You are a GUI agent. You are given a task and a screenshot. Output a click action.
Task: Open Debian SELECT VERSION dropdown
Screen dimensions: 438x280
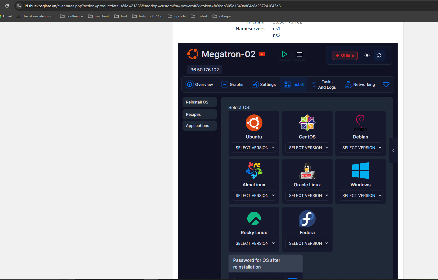361,148
